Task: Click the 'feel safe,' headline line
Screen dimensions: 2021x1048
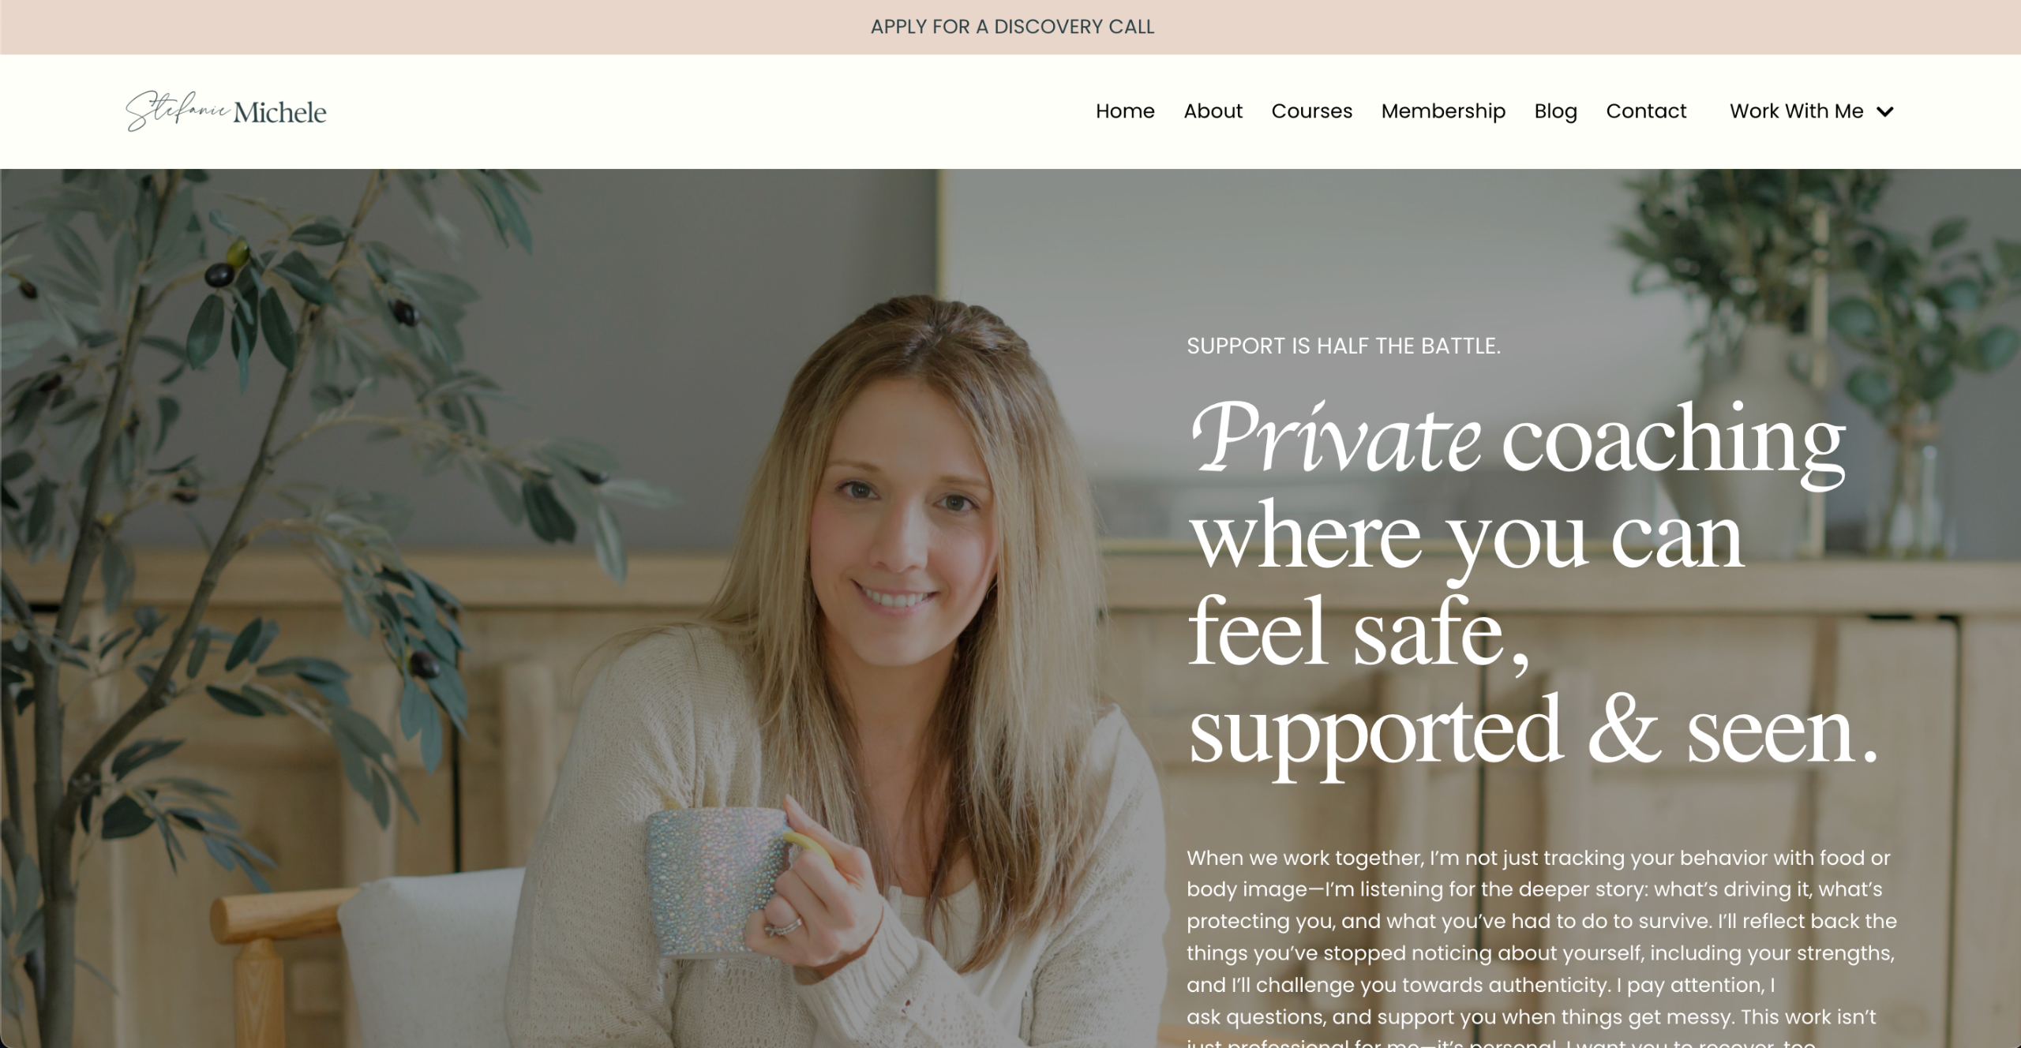Action: click(x=1359, y=634)
